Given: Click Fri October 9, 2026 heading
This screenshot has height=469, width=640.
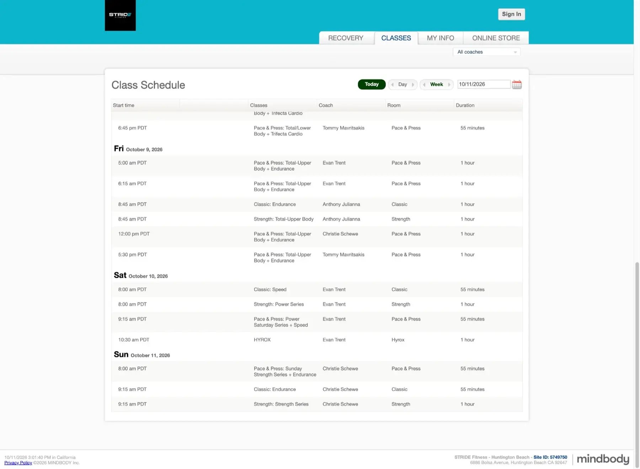Looking at the screenshot, I should (138, 149).
